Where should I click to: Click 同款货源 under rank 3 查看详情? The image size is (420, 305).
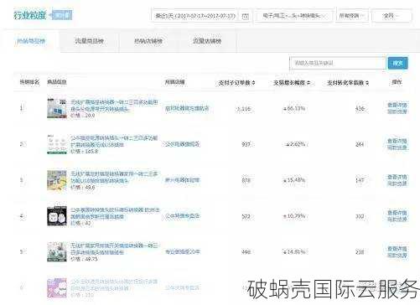(397, 184)
